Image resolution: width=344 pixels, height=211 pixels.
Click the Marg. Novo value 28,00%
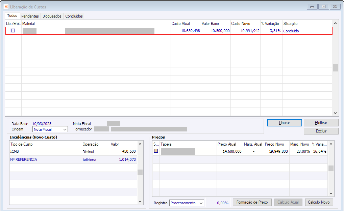(303, 151)
